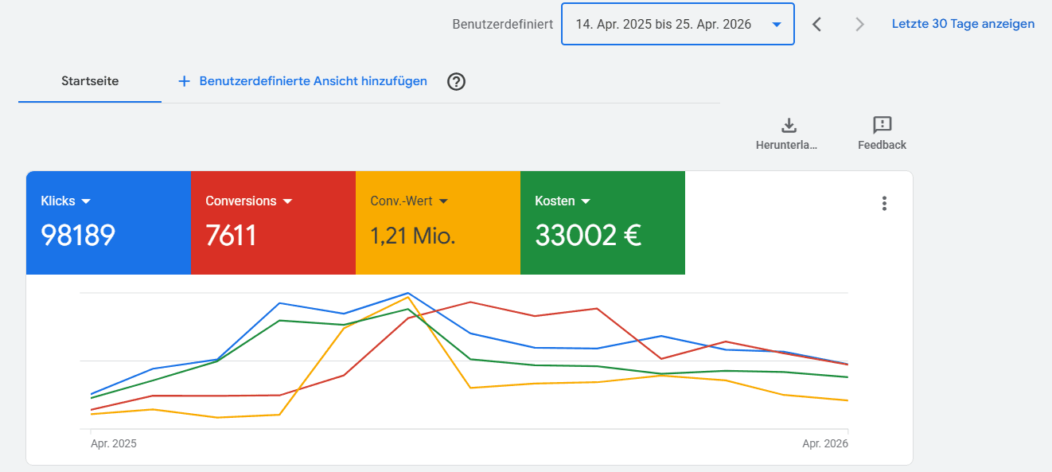1052x472 pixels.
Task: Click the Conversions value 7611
Action: click(x=231, y=236)
